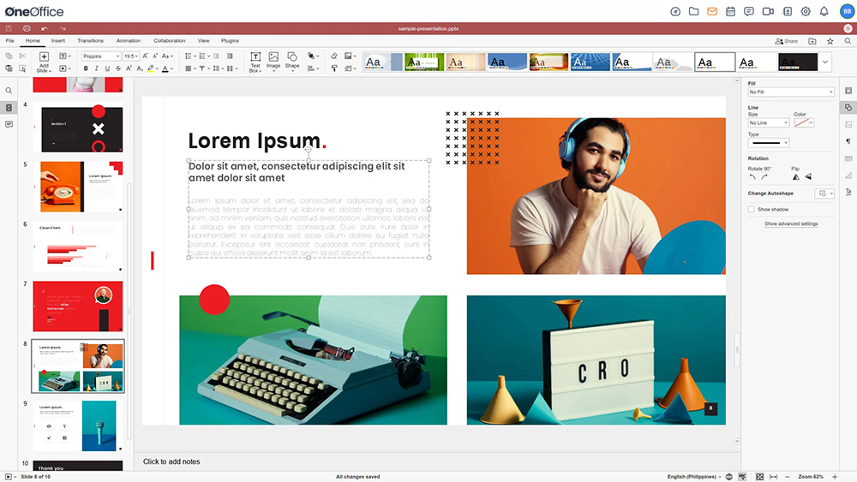Click Show advanced settings link

pyautogui.click(x=791, y=223)
